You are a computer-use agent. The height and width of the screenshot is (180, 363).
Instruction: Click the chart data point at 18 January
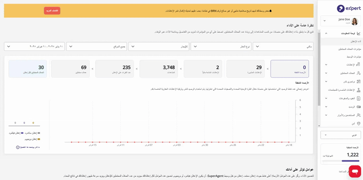click(289, 142)
